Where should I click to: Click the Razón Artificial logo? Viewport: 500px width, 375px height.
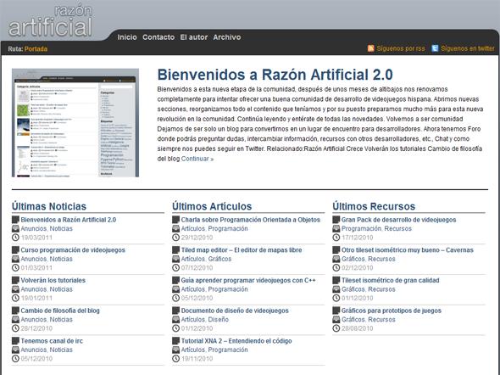tap(50, 20)
